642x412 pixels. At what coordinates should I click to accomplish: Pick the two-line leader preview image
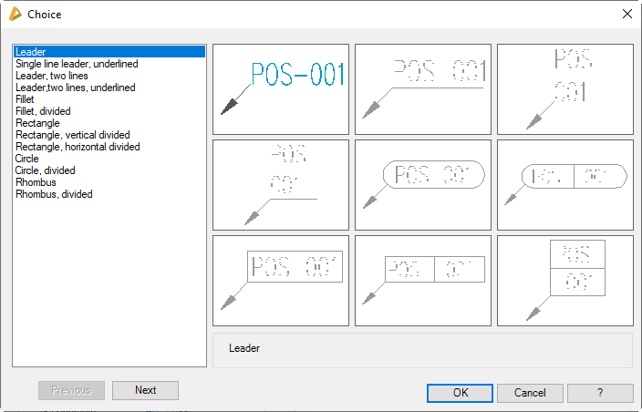565,89
